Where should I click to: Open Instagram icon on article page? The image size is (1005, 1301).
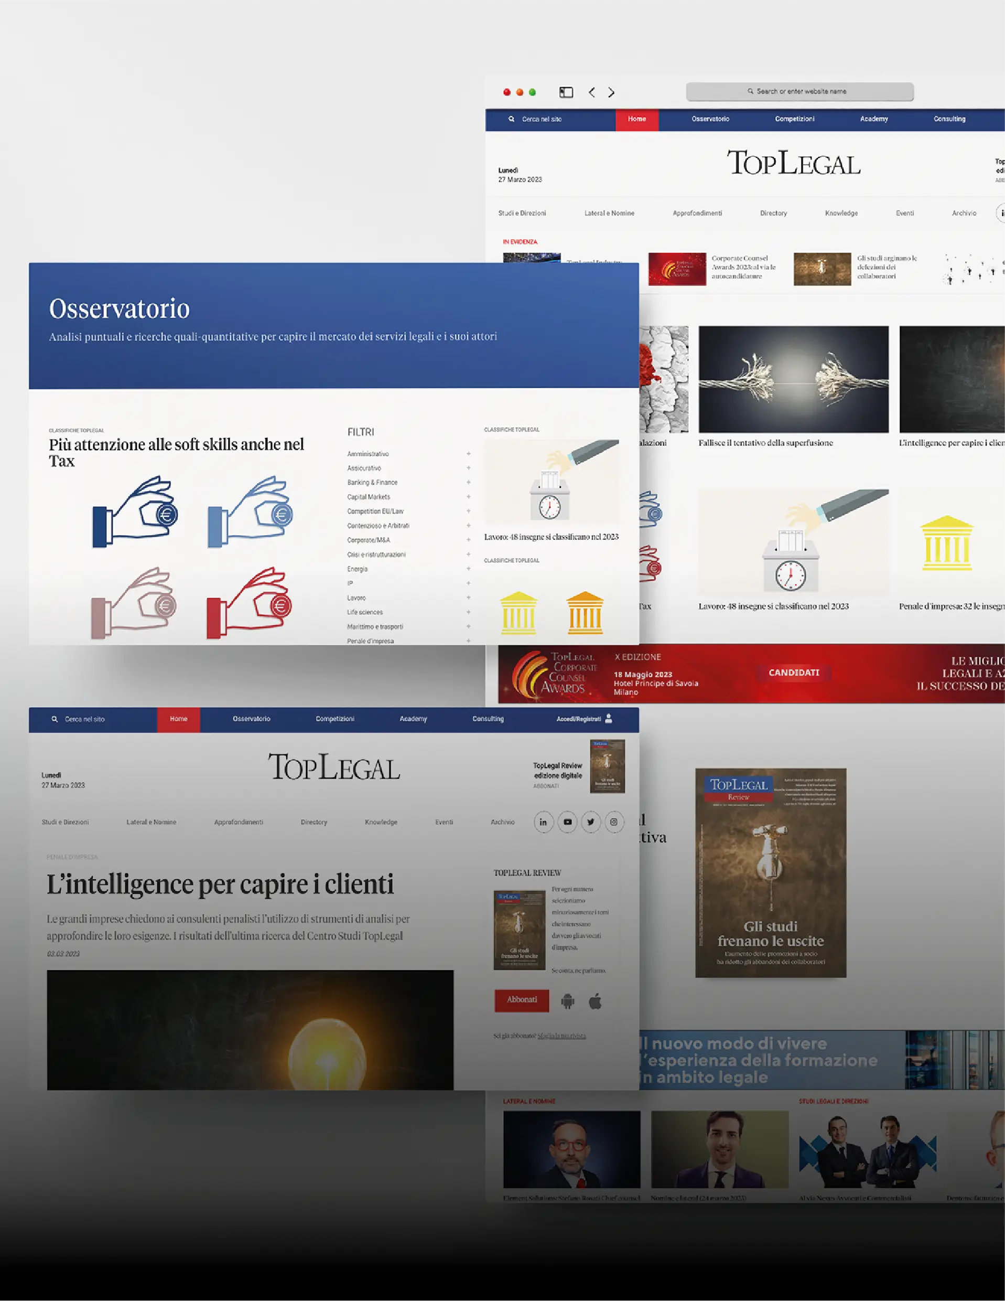(x=614, y=822)
